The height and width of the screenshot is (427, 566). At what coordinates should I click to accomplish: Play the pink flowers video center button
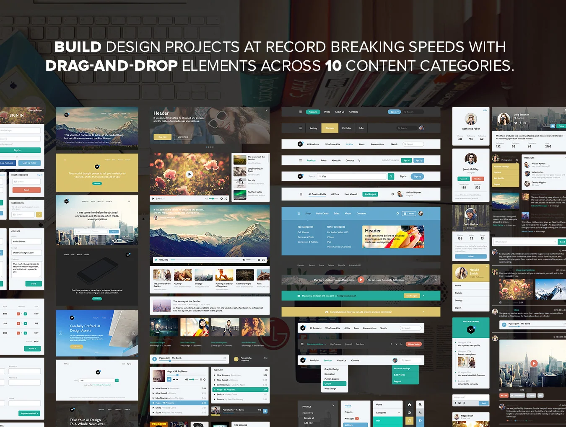190,174
